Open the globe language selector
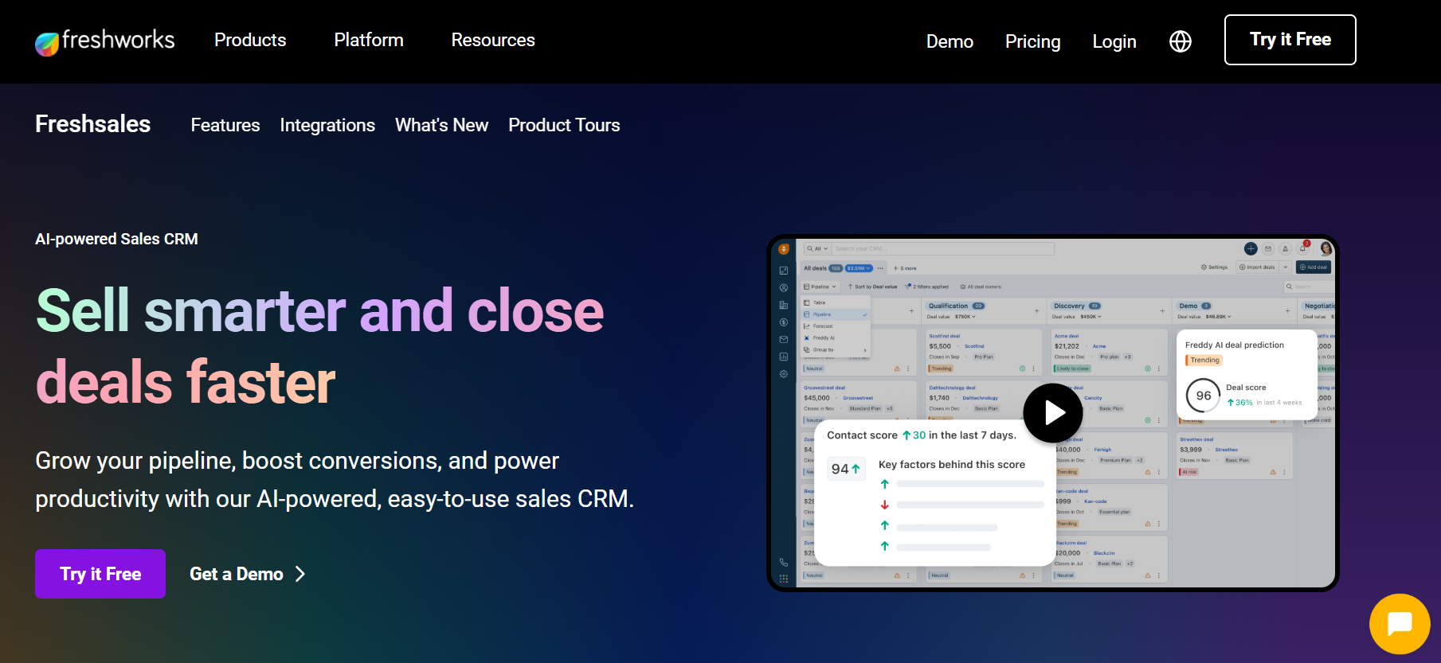The width and height of the screenshot is (1441, 663). coord(1180,41)
